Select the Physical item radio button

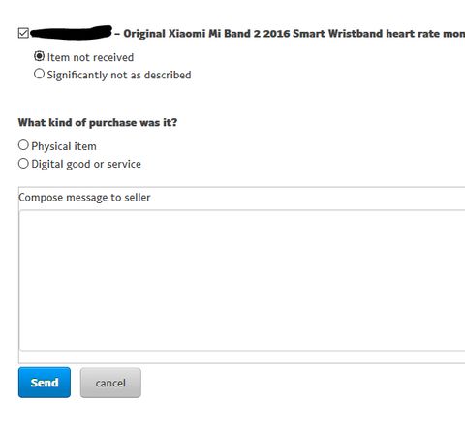(23, 145)
